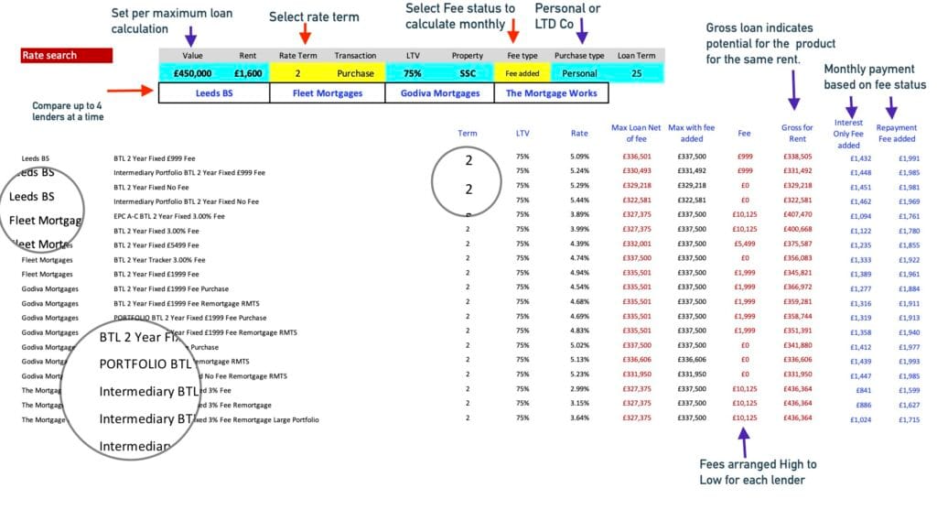The width and height of the screenshot is (937, 510).
Task: Click the 4.74% rate cell
Action: pyautogui.click(x=579, y=258)
